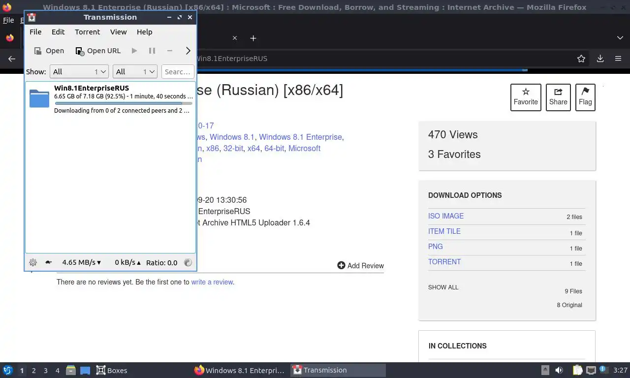Click the write a review link

212,282
